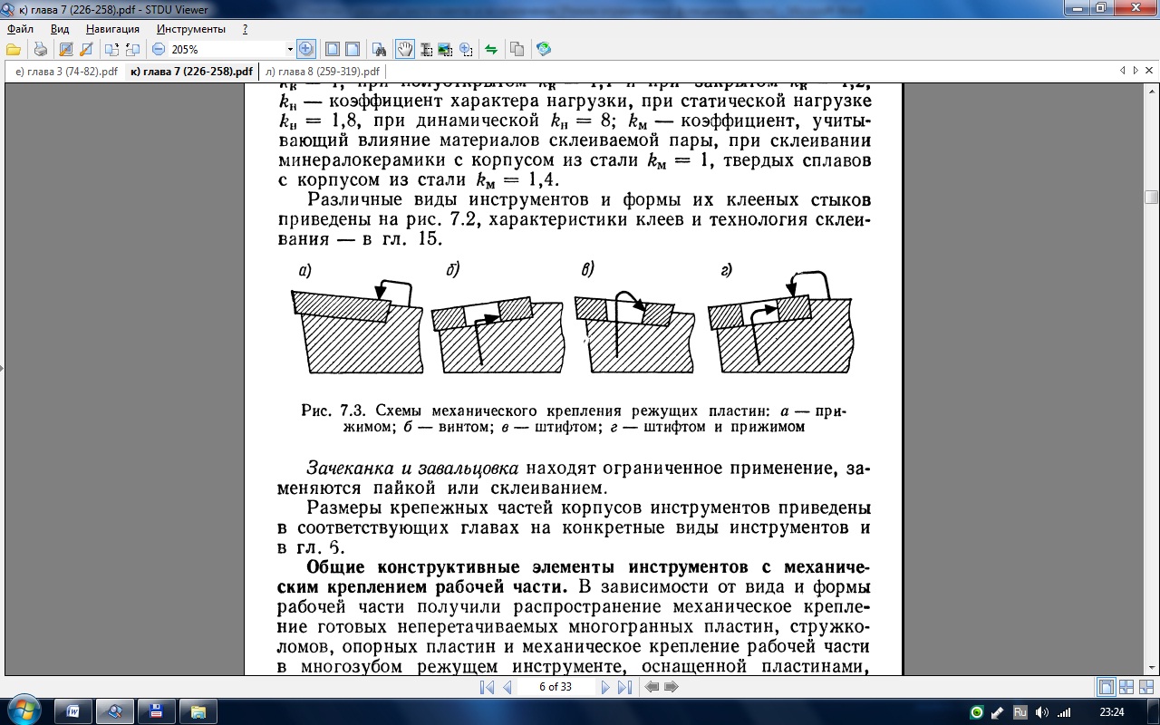The image size is (1160, 725).
Task: Click the Open file folder icon
Action: [x=14, y=49]
